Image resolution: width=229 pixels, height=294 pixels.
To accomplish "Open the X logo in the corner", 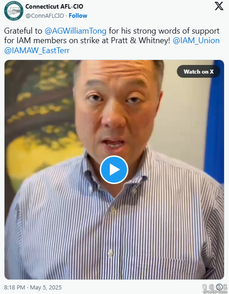I will pyautogui.click(x=219, y=6).
